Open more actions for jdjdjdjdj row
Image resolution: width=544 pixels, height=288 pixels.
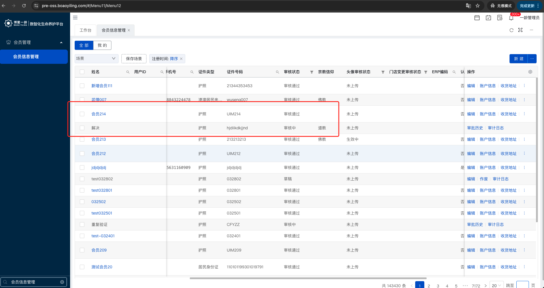point(524,168)
